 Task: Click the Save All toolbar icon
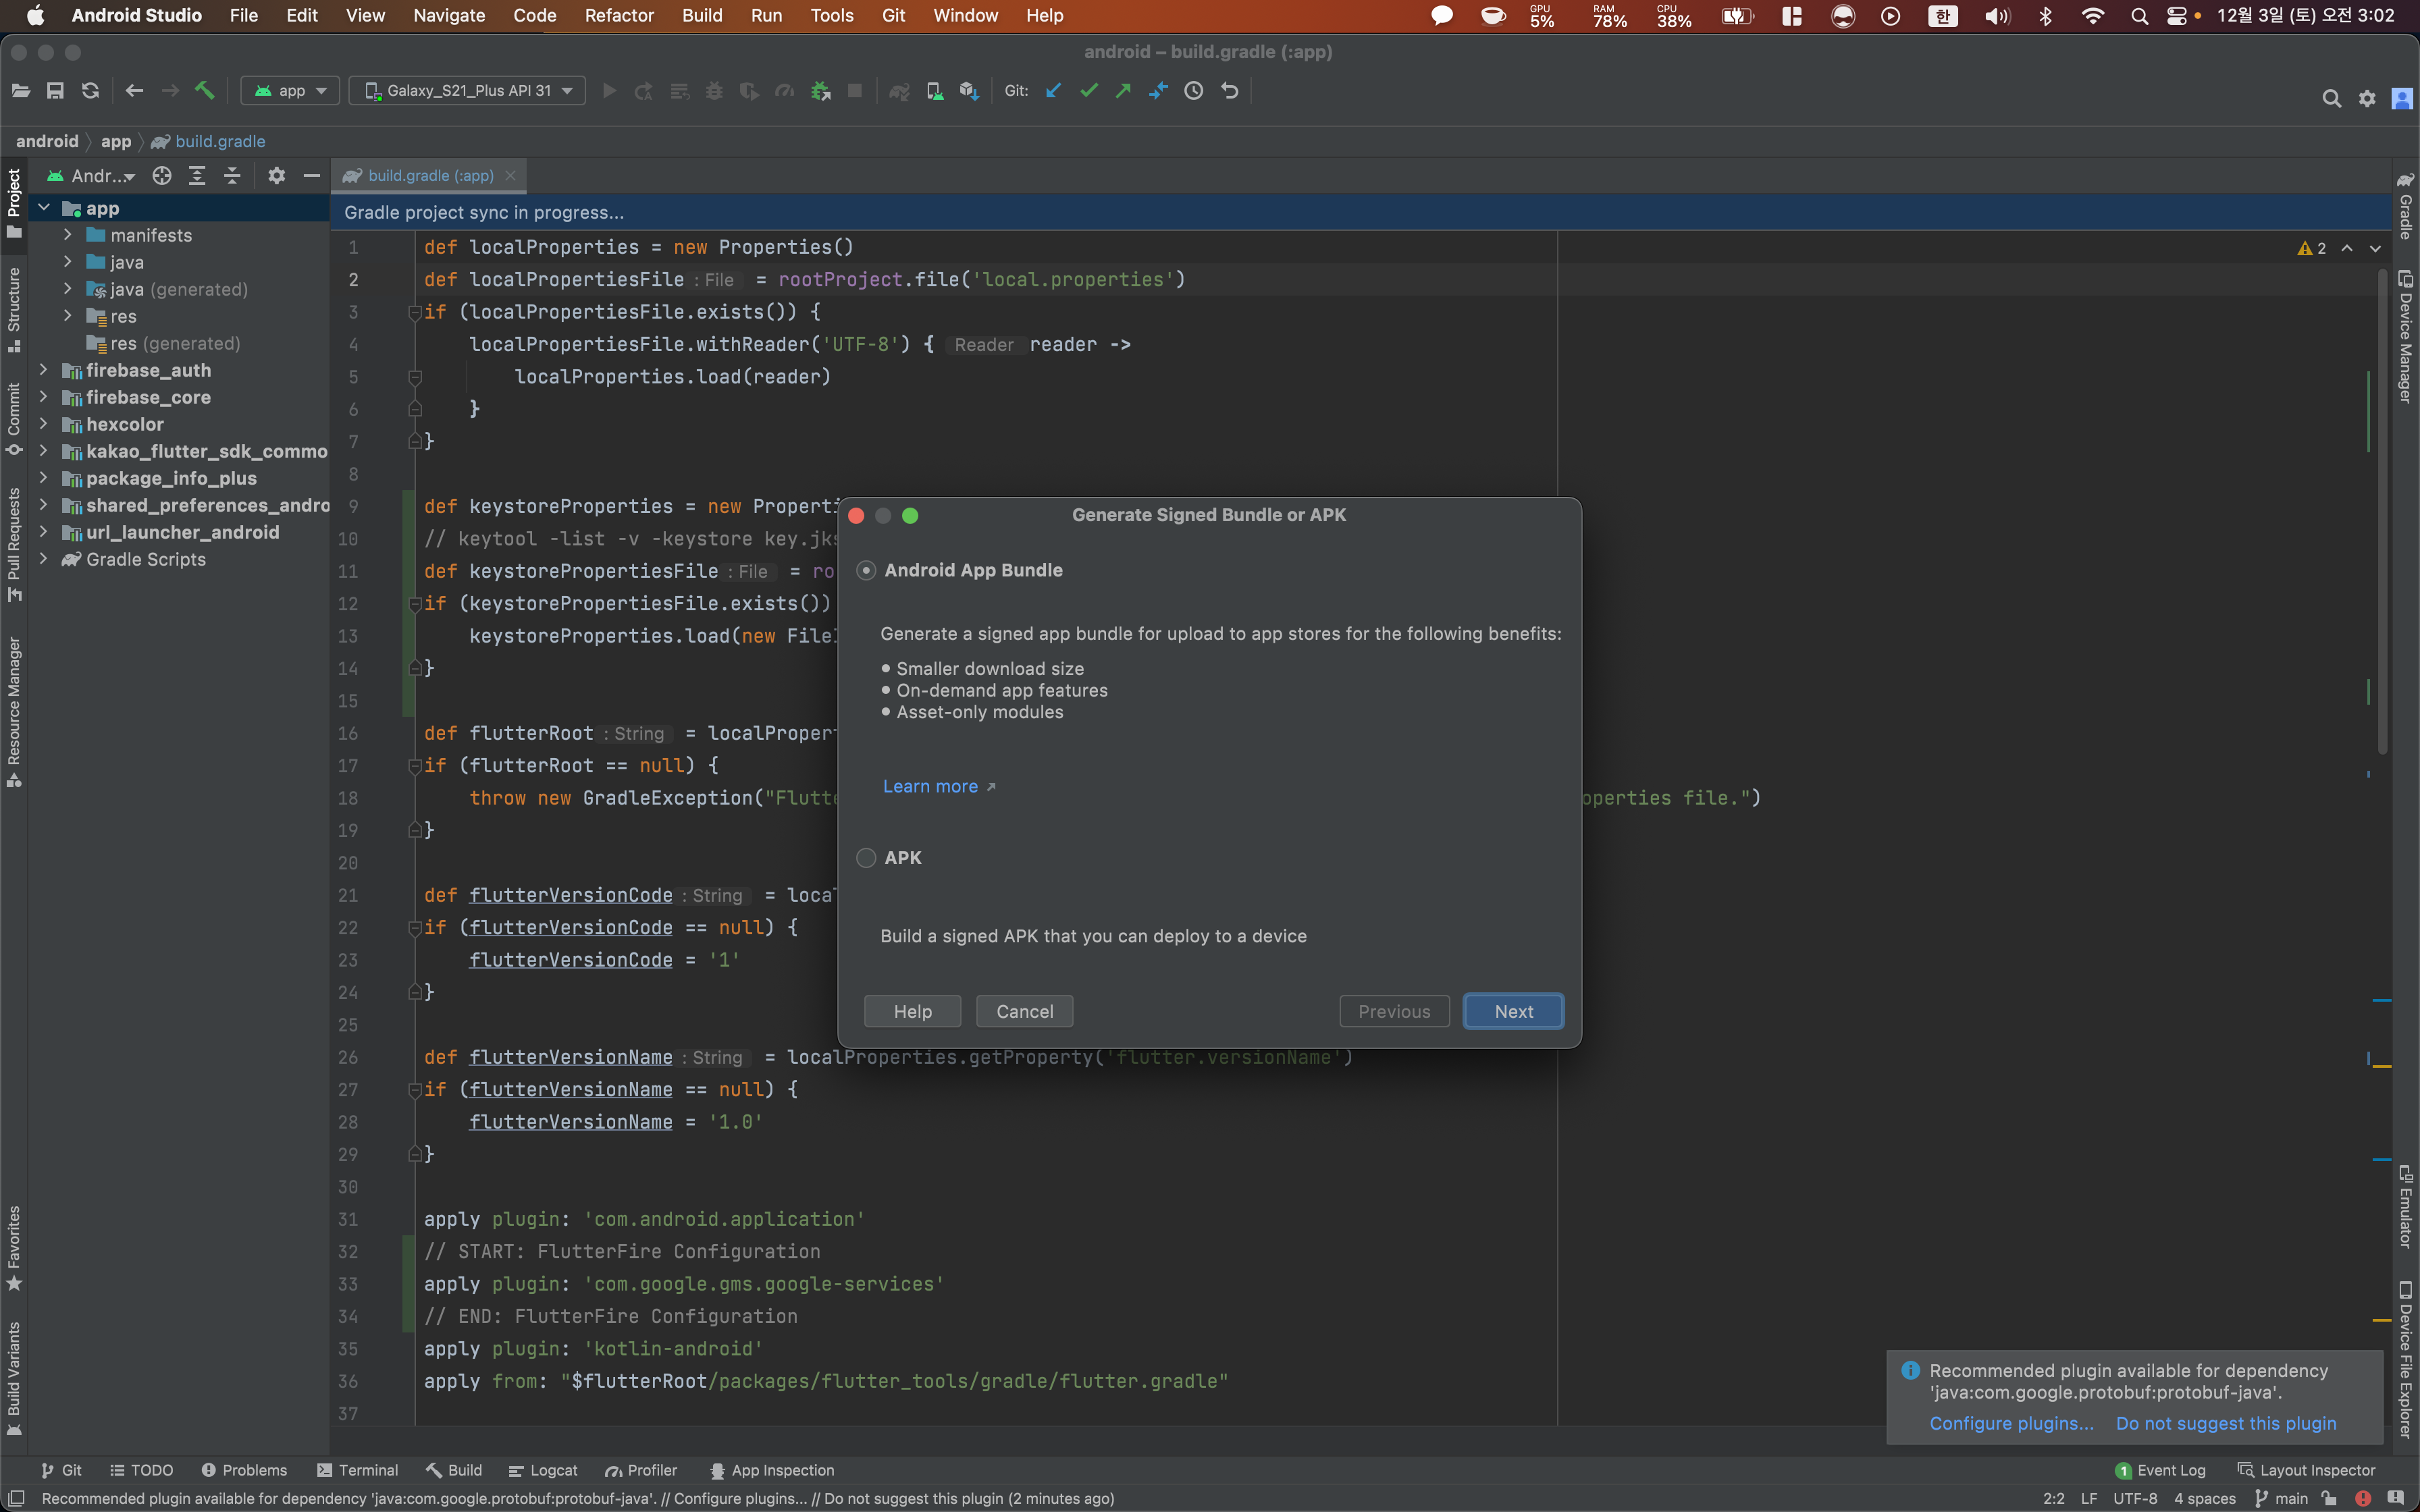coord(55,91)
